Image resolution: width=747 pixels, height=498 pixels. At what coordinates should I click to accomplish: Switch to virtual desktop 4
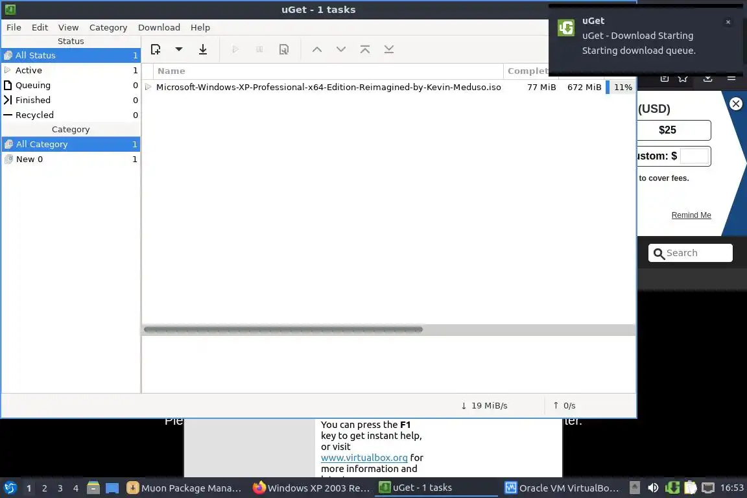coord(76,488)
